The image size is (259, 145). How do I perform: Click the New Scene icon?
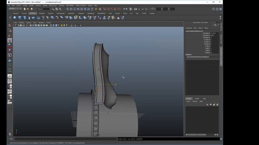[25, 9]
